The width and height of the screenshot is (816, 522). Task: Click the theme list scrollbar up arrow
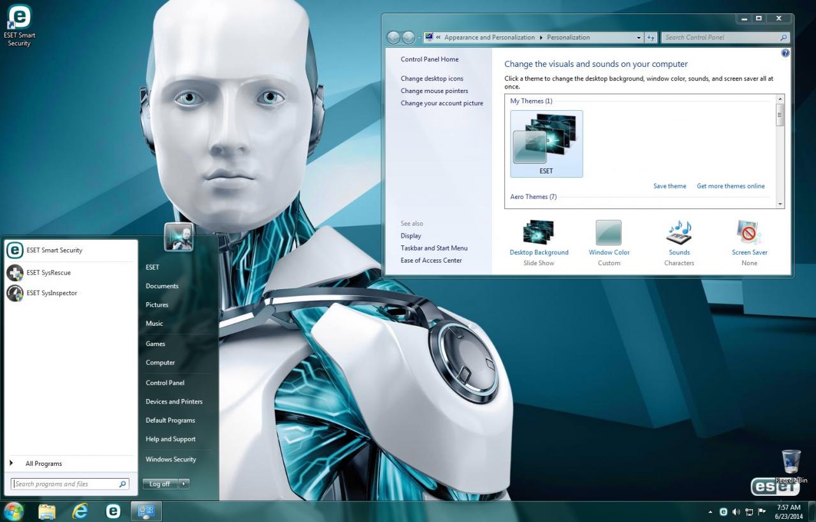coord(780,99)
